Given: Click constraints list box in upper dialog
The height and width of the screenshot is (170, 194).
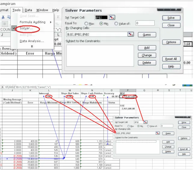Looking at the screenshot, I should coord(100,56).
